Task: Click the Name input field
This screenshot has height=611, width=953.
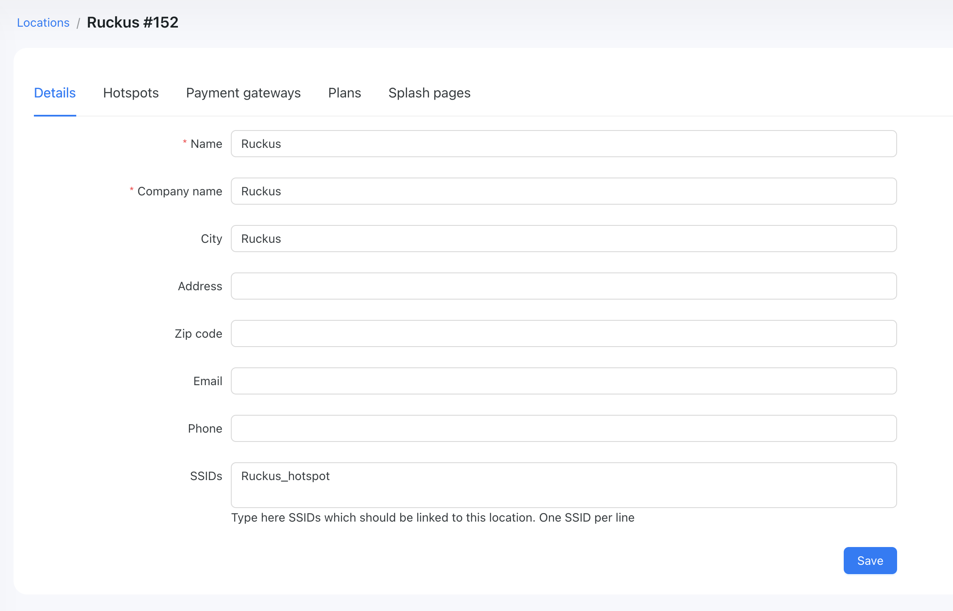Action: pyautogui.click(x=564, y=144)
